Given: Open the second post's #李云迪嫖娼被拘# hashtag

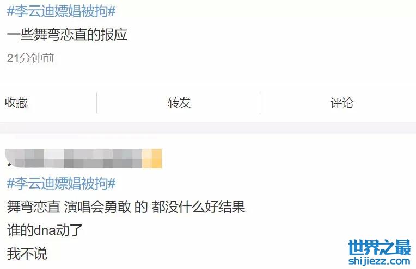Looking at the screenshot, I should click(x=62, y=183).
